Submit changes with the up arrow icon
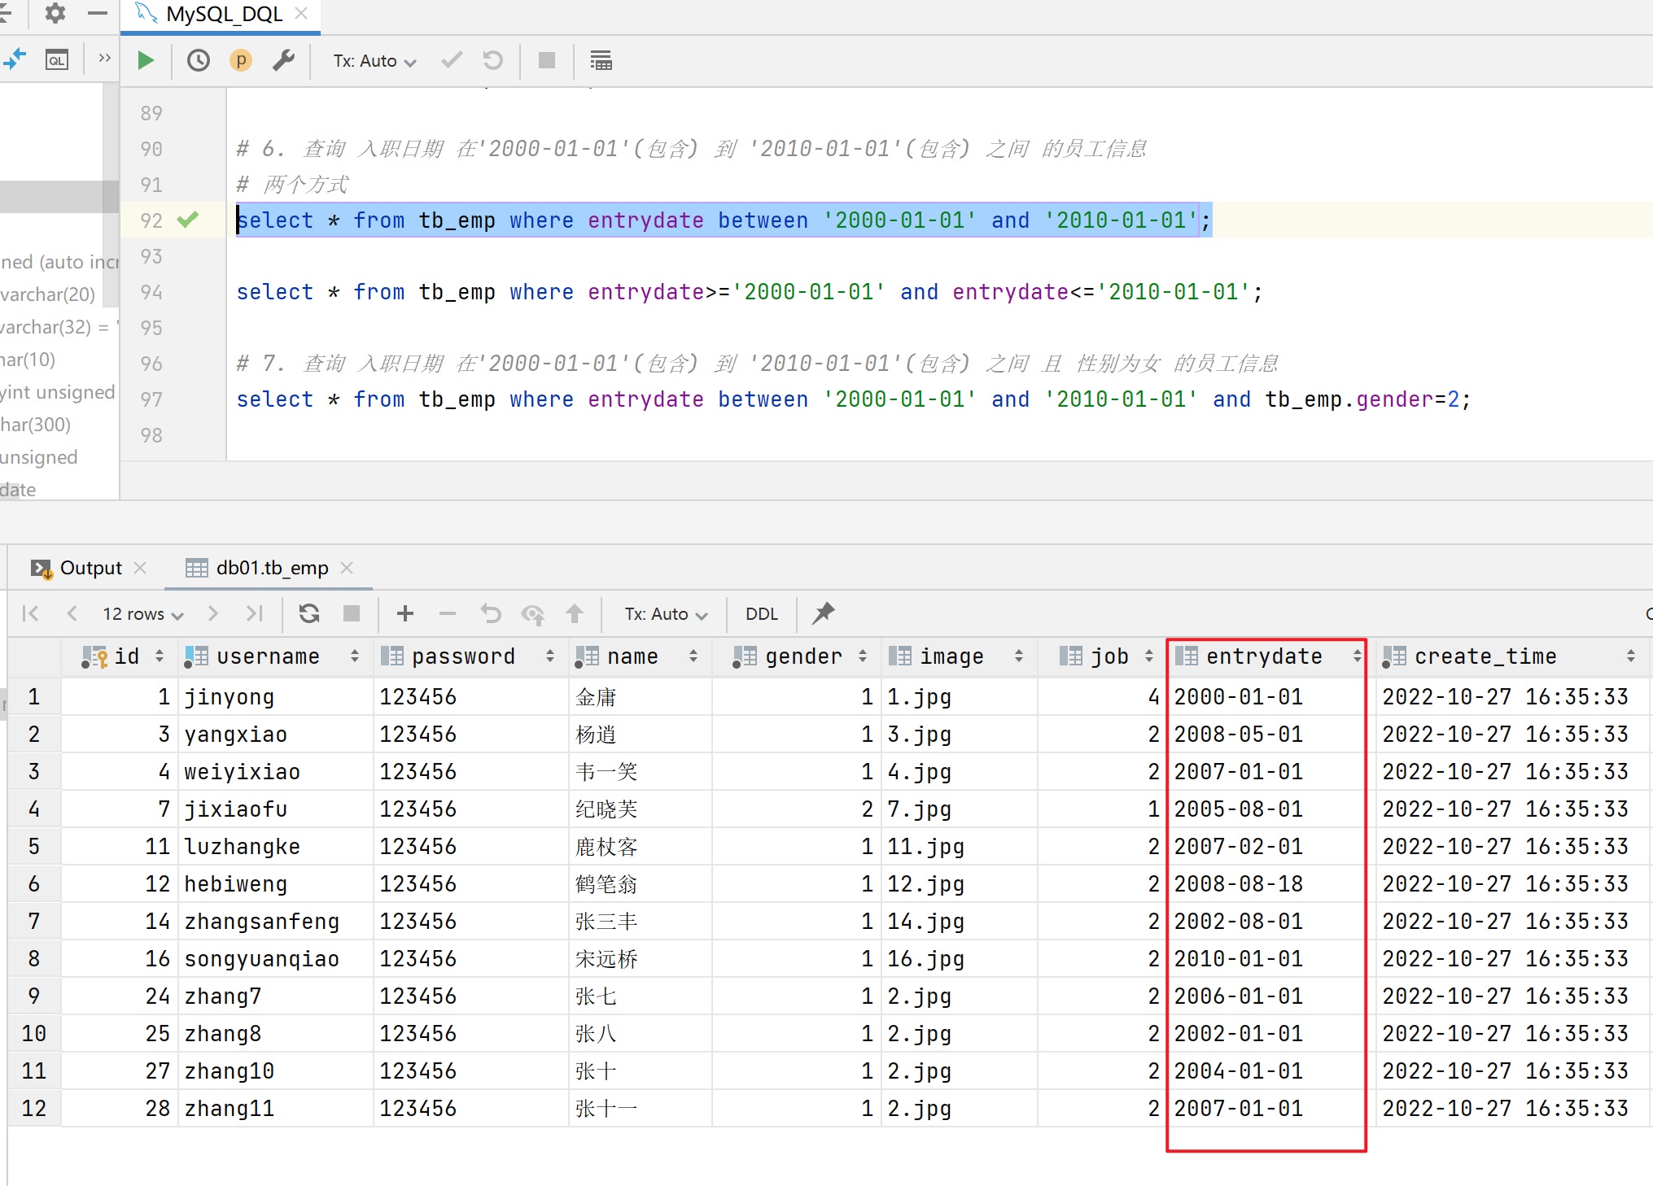1653x1186 pixels. [575, 613]
